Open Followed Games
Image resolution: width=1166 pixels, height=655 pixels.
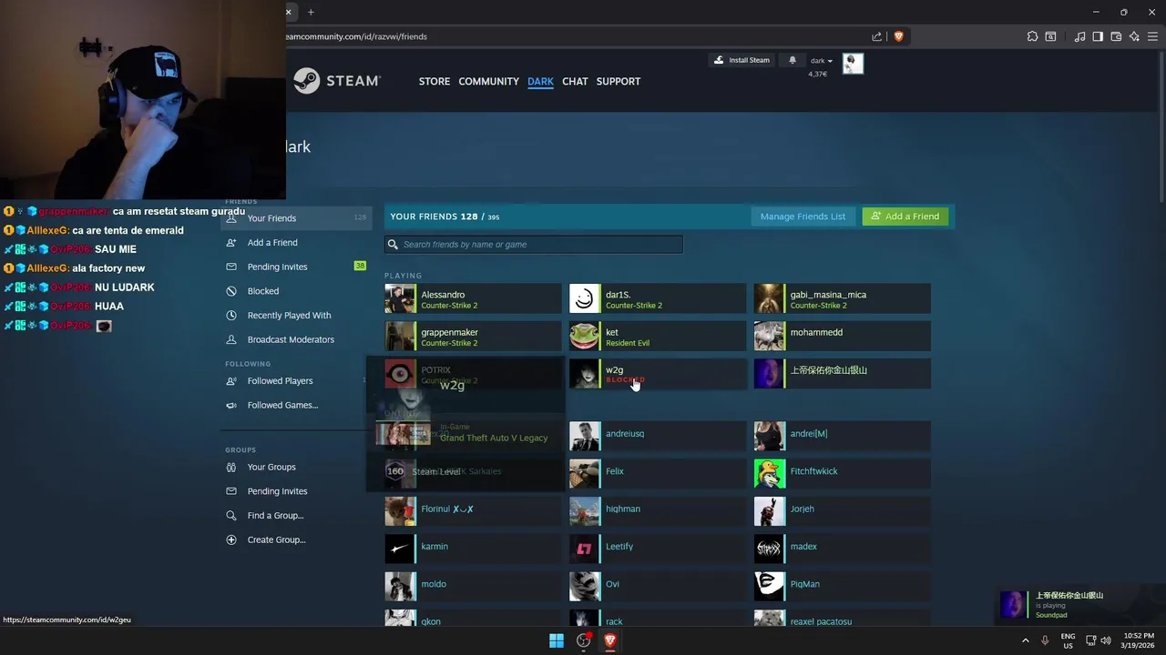[x=296, y=405]
